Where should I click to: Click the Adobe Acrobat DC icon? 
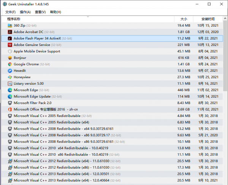pos(10,32)
